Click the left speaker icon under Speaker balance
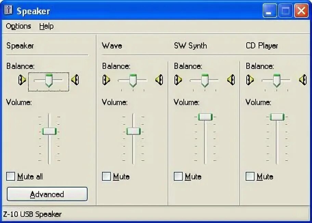Screen dimensions: 312x223 (22, 80)
